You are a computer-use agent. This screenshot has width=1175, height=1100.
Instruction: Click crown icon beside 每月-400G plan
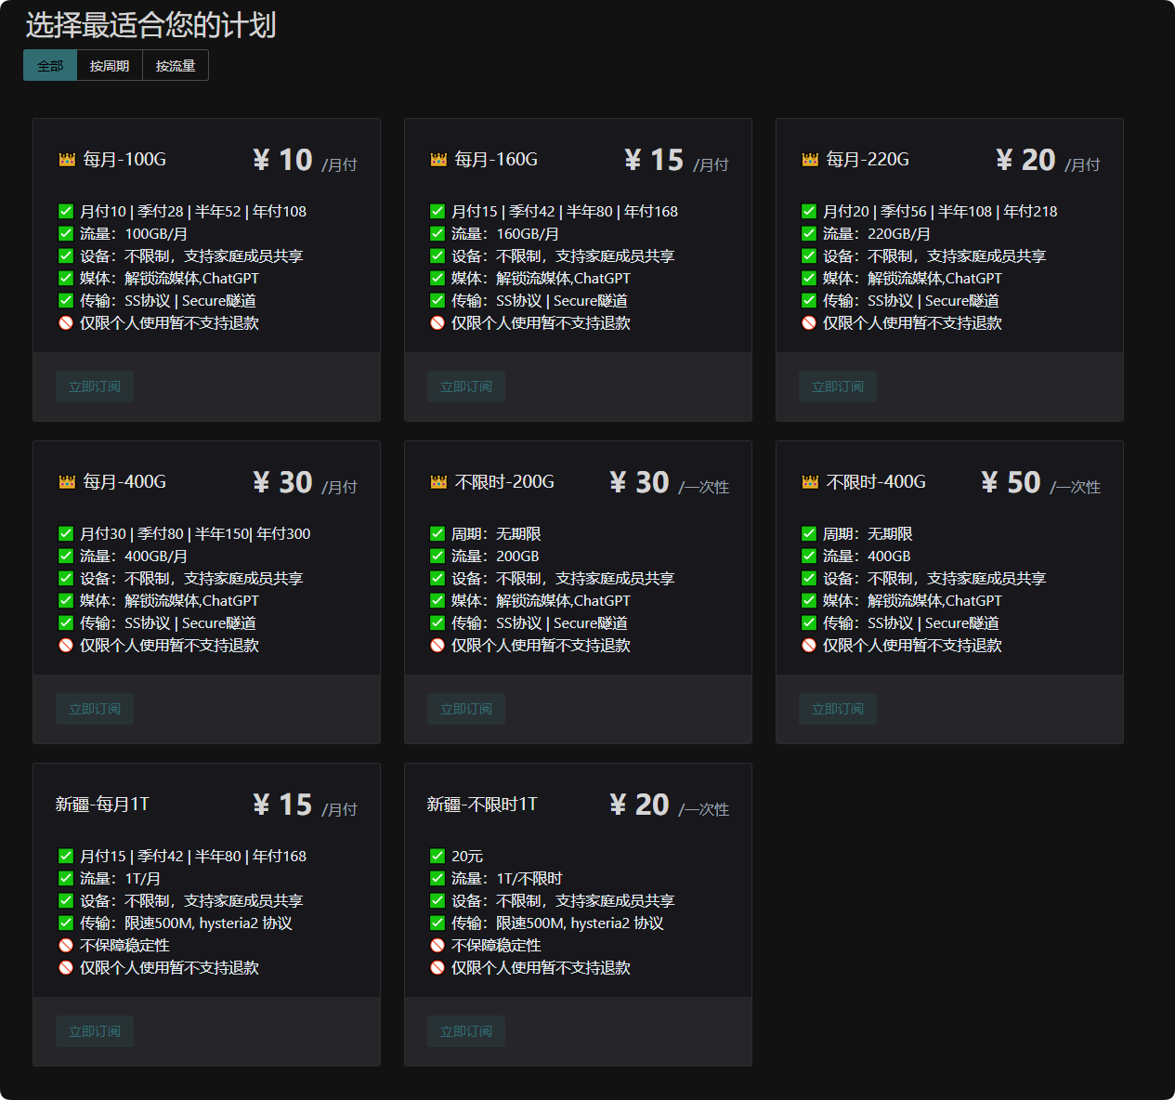tap(67, 482)
